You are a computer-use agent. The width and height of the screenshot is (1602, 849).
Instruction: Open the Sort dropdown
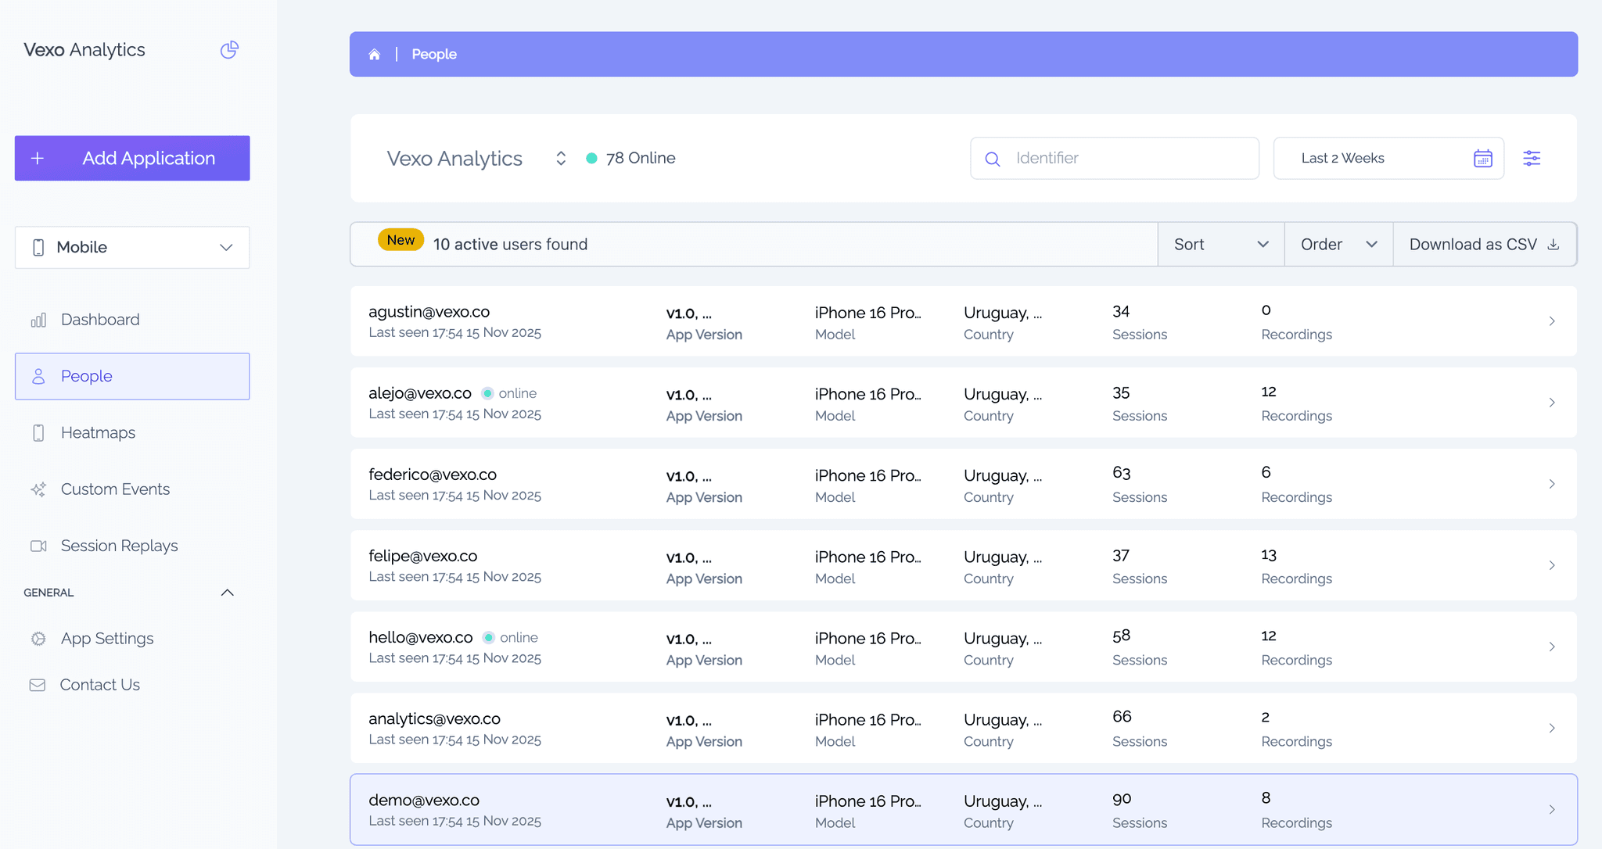click(1220, 245)
